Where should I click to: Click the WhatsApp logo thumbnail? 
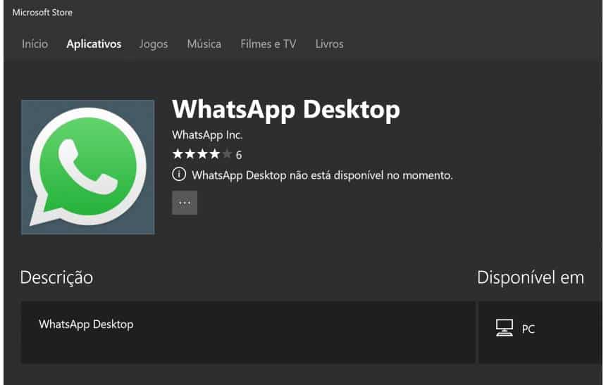pyautogui.click(x=88, y=168)
